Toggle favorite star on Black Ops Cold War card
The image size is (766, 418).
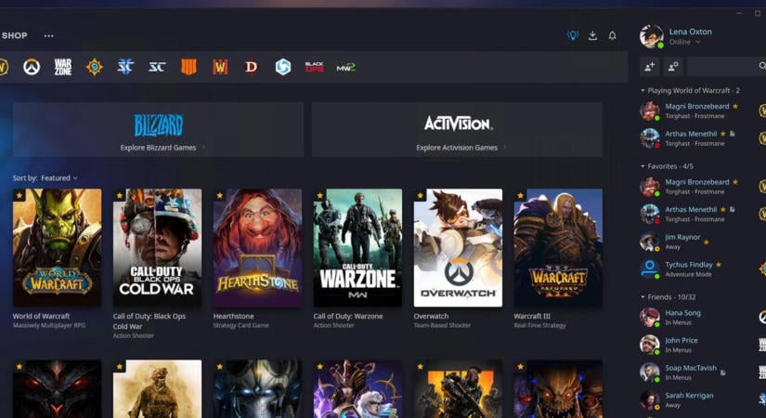(x=119, y=196)
